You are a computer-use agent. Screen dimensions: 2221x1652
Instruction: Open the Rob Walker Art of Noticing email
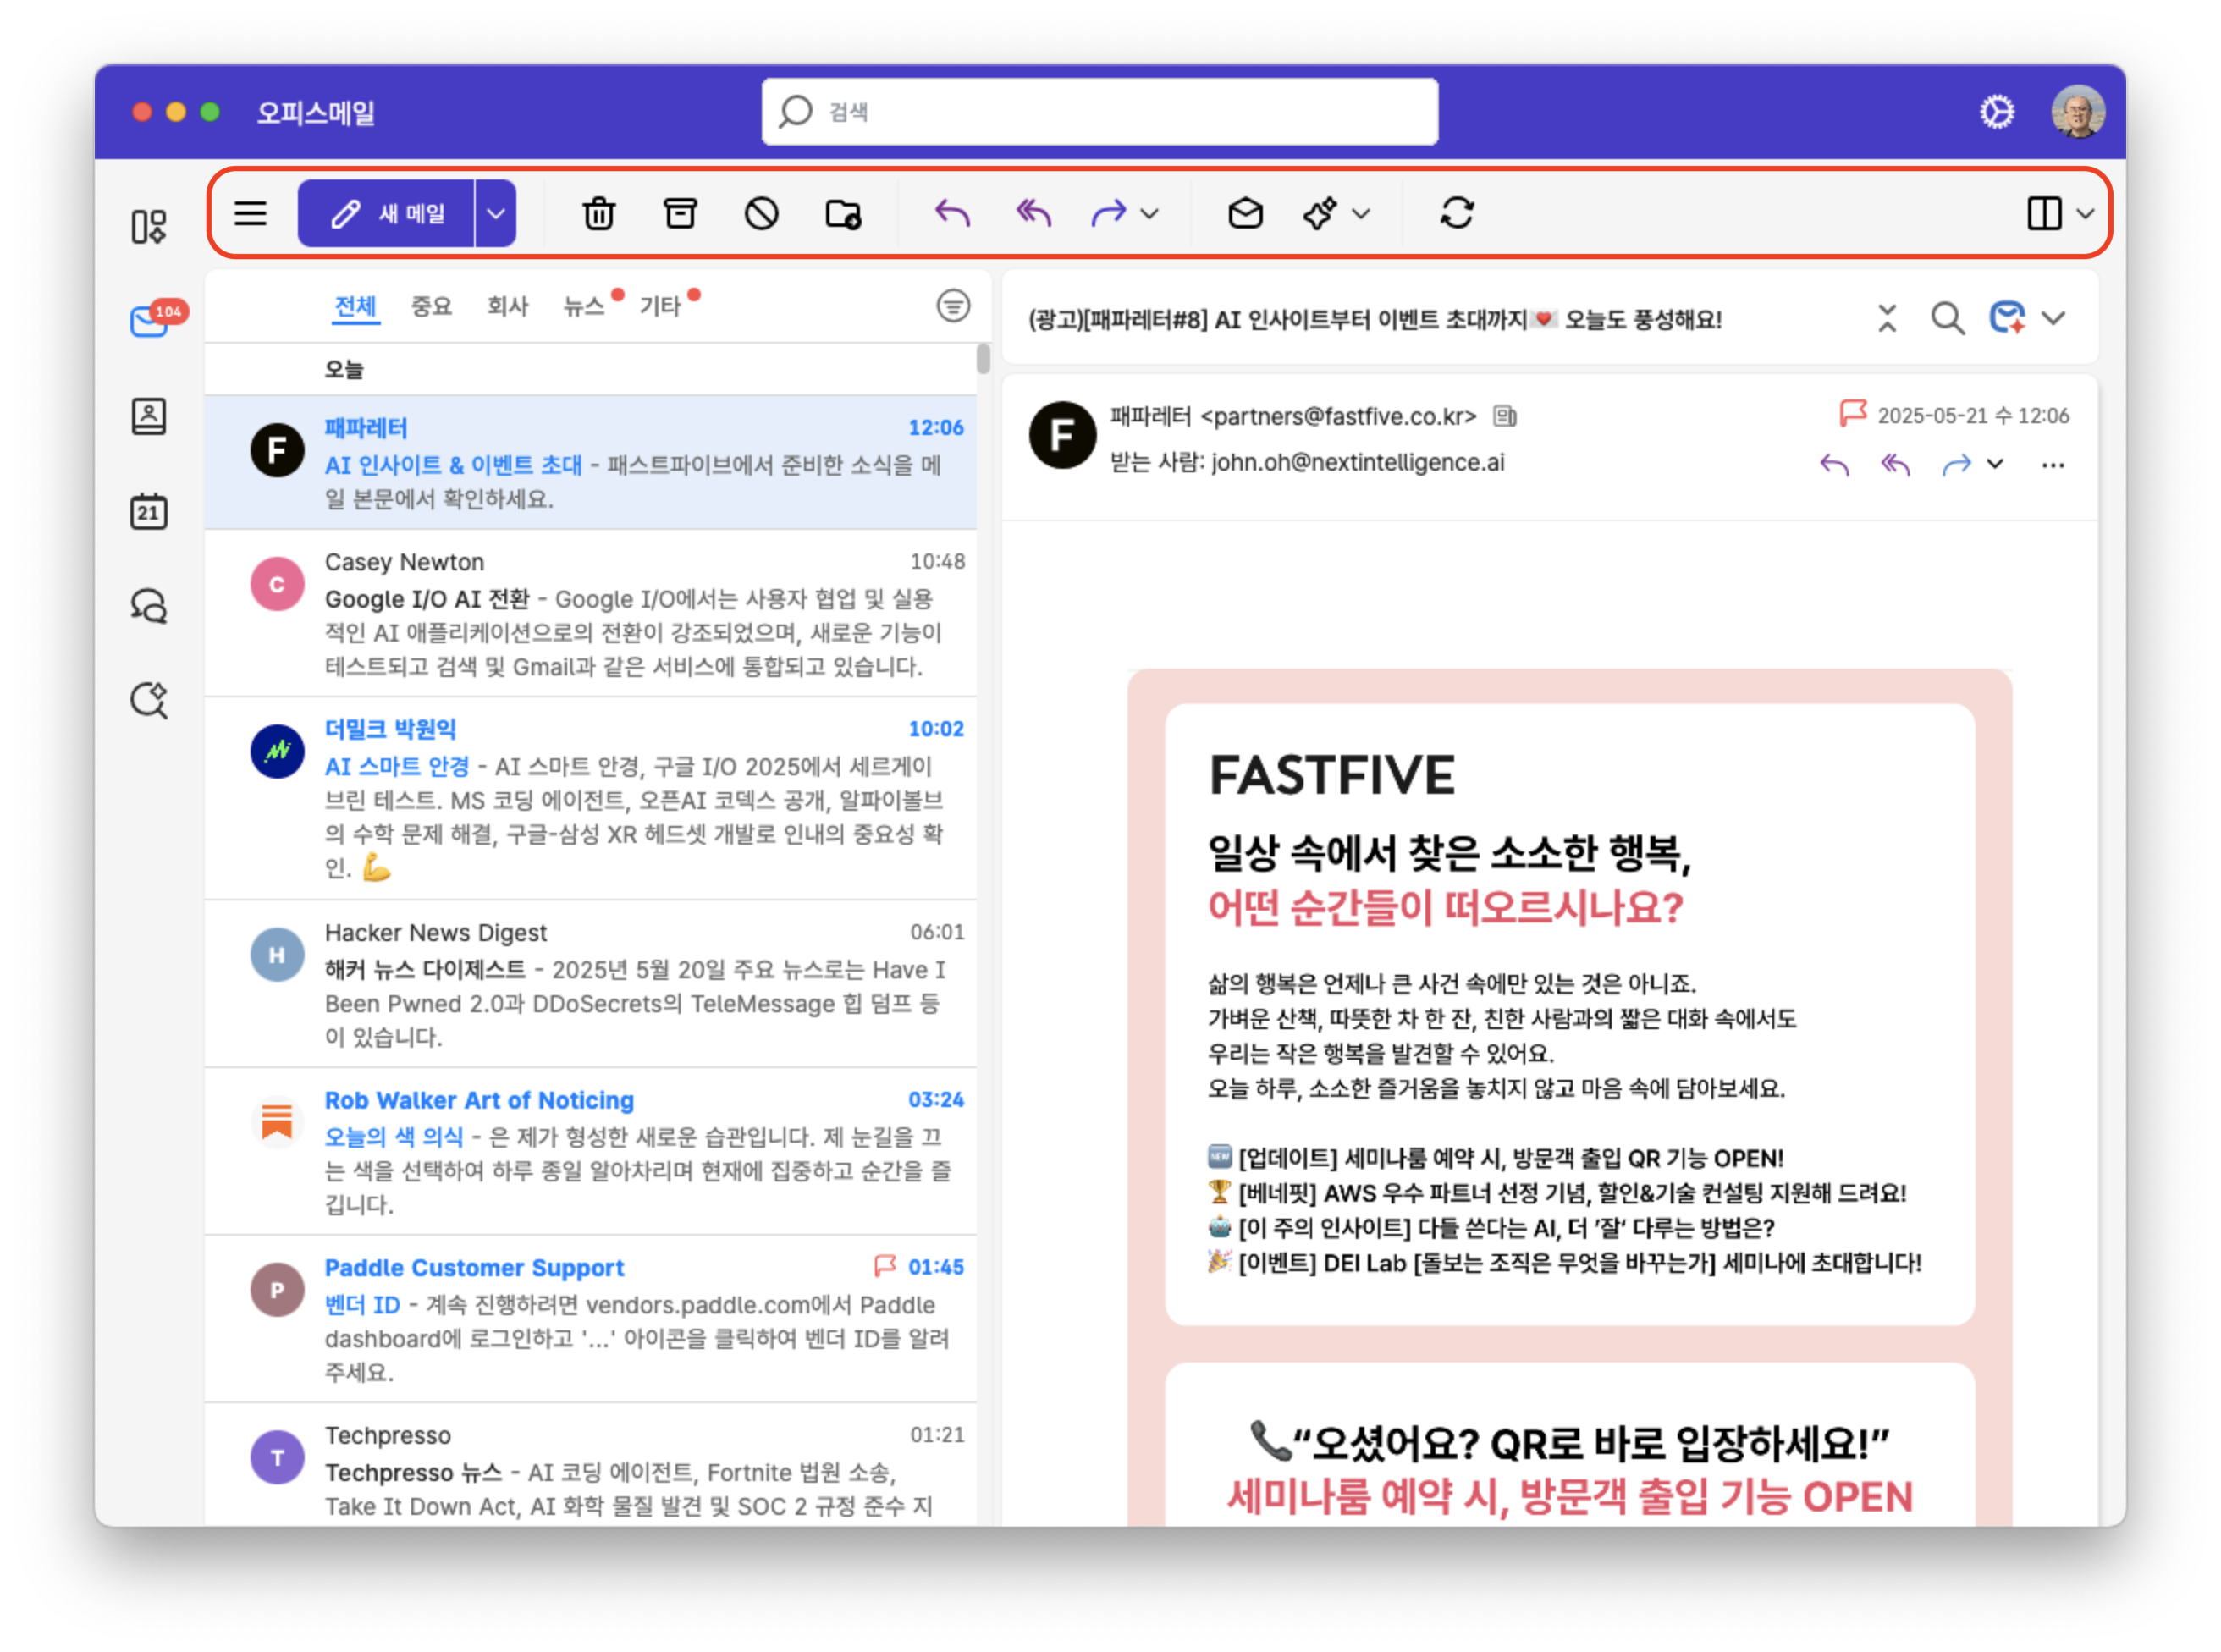tap(590, 1151)
